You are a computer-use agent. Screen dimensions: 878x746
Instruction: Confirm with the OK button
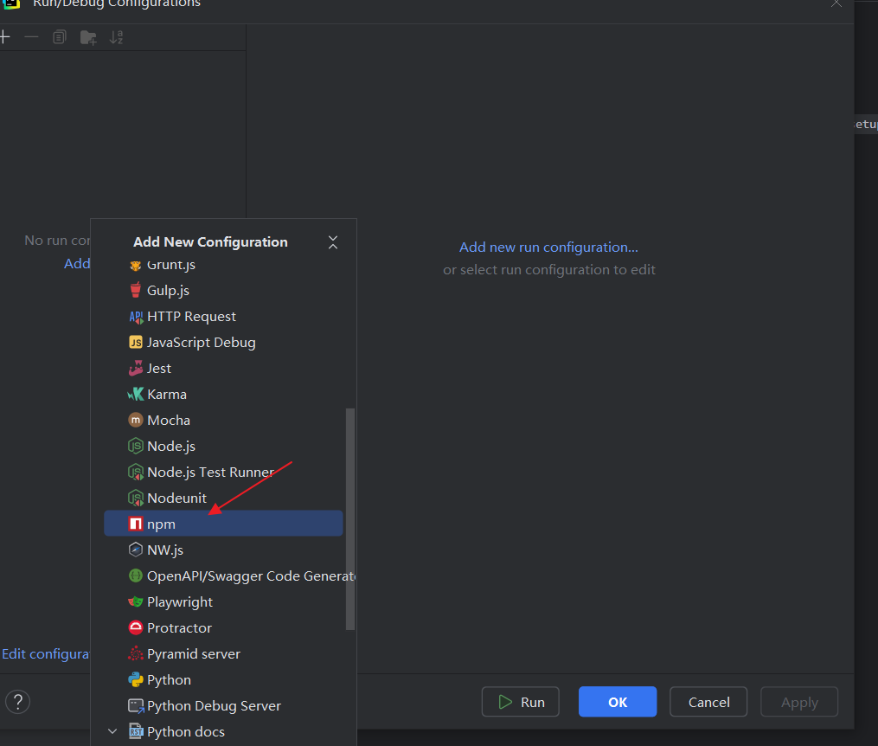coord(618,702)
